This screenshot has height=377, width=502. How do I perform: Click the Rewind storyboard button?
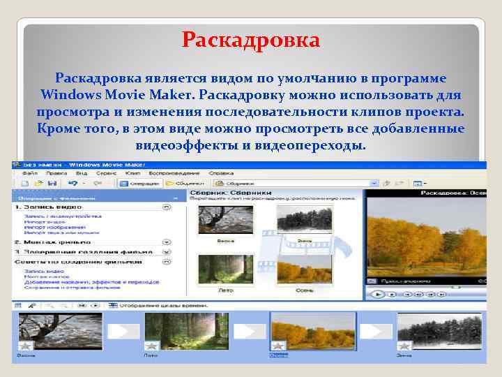point(82,306)
